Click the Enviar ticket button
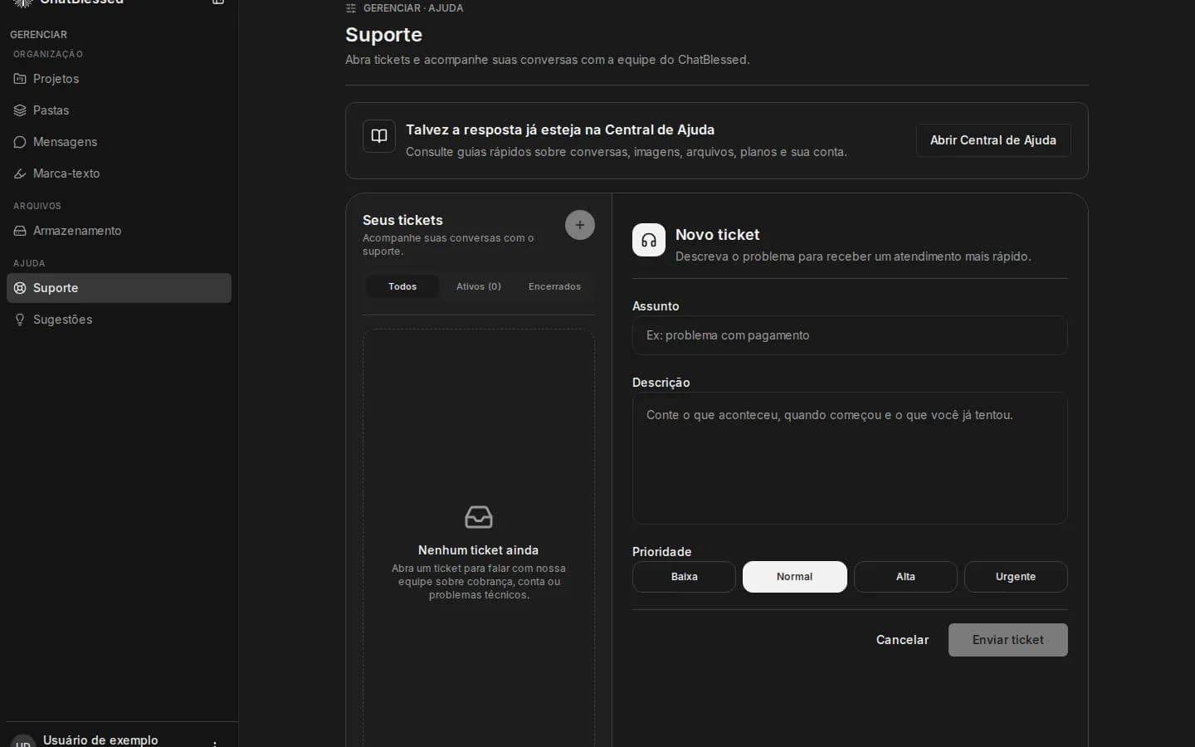The width and height of the screenshot is (1195, 747). pos(1008,640)
